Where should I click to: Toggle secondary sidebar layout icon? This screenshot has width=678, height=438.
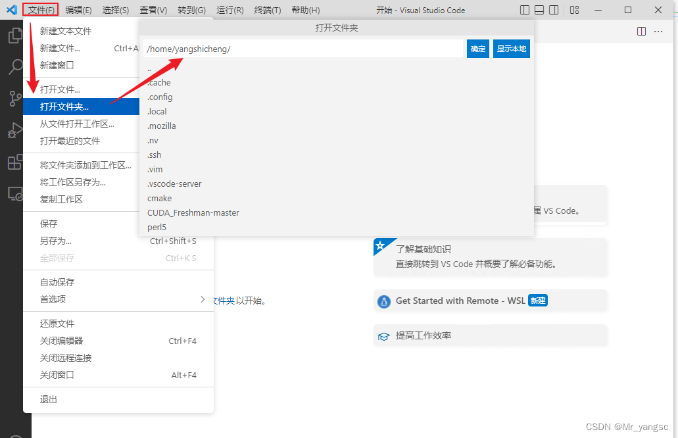coord(554,9)
